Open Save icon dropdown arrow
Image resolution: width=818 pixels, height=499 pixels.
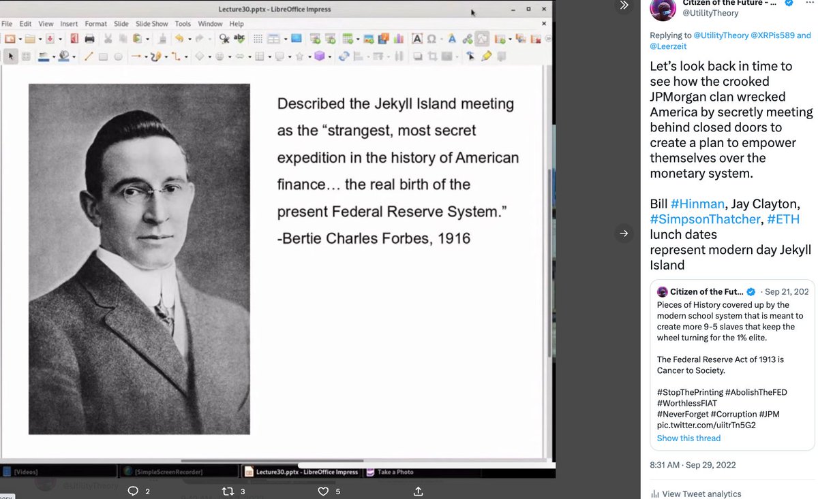coord(60,39)
